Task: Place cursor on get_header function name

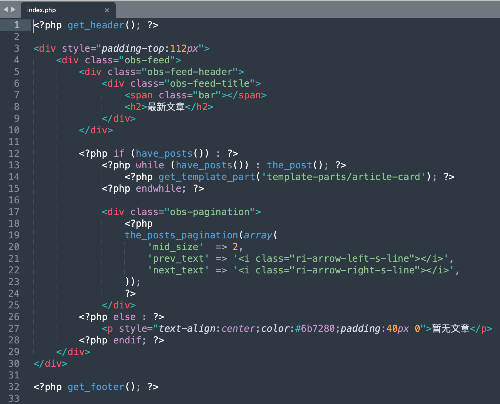Action: 96,25
